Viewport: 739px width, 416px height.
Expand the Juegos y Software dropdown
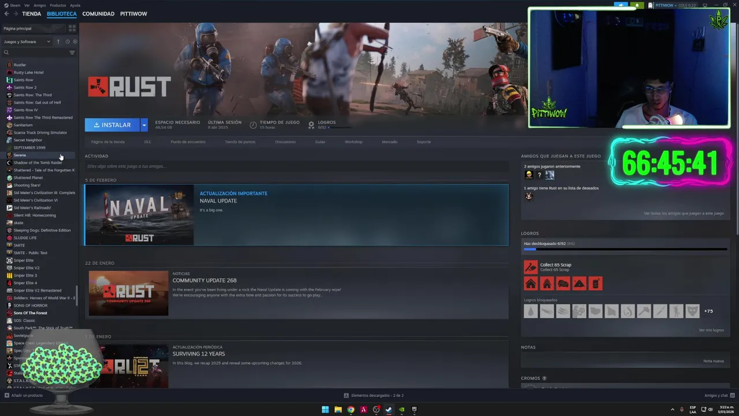27,42
